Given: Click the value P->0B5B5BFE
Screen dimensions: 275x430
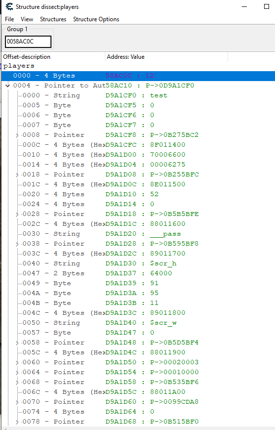Looking at the screenshot, I should coord(174,214).
